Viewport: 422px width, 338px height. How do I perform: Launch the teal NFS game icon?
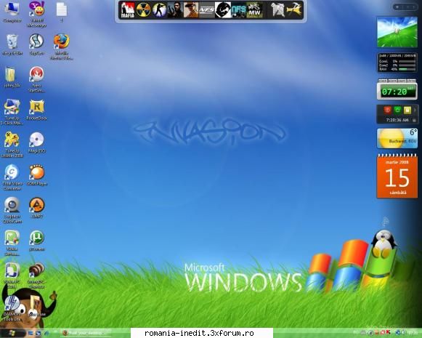tap(238, 10)
